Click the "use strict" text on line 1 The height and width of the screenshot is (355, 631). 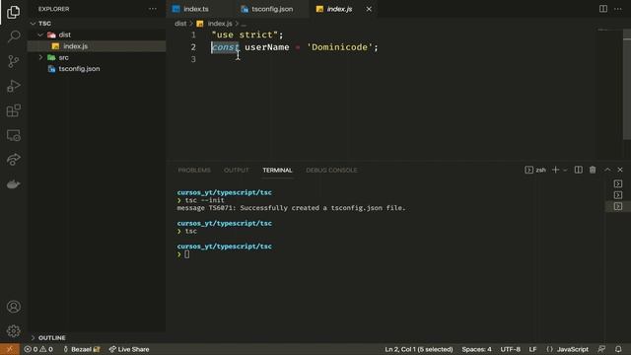245,35
